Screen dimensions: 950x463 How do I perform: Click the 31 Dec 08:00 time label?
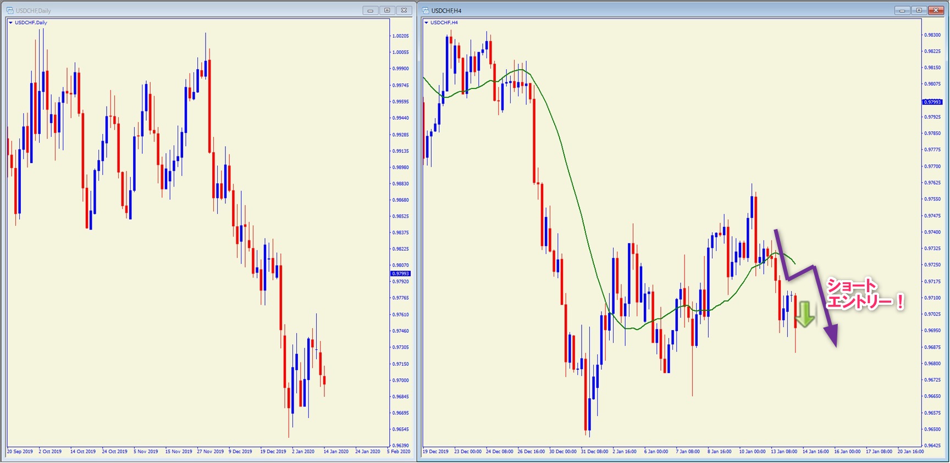point(595,451)
